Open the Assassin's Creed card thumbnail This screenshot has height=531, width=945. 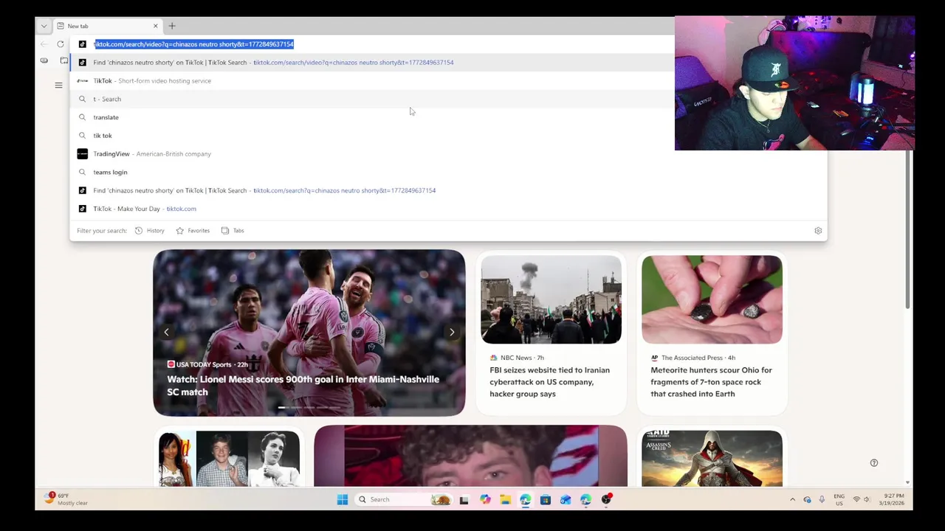click(x=712, y=459)
